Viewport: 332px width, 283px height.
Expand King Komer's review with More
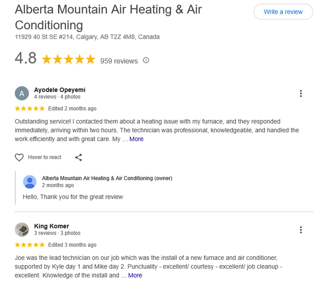coord(135,275)
